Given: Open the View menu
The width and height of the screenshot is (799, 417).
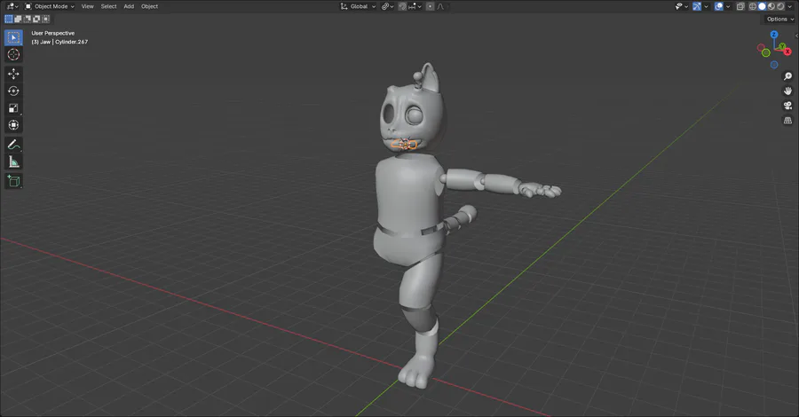Looking at the screenshot, I should click(x=88, y=6).
